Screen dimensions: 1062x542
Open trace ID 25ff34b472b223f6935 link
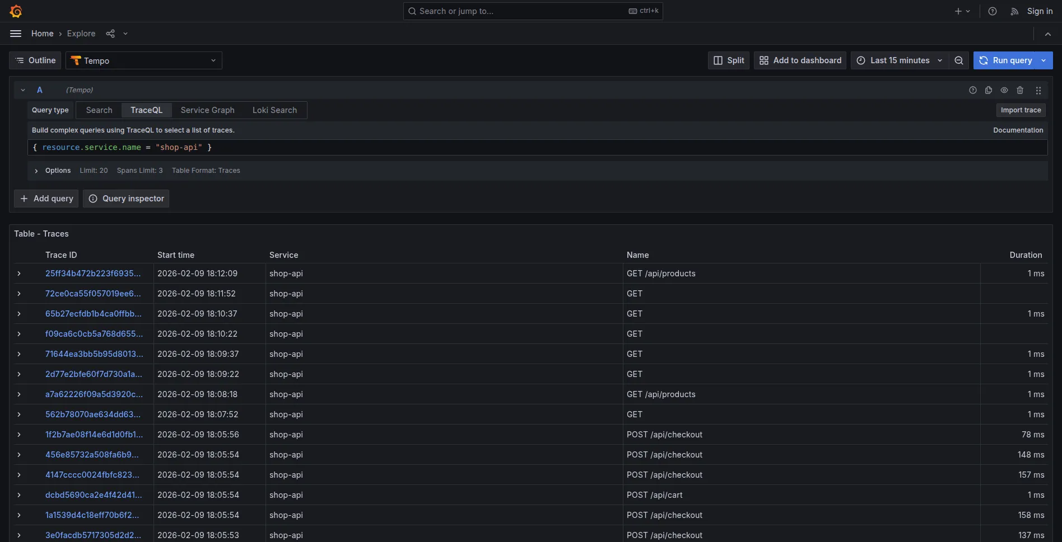click(x=93, y=274)
